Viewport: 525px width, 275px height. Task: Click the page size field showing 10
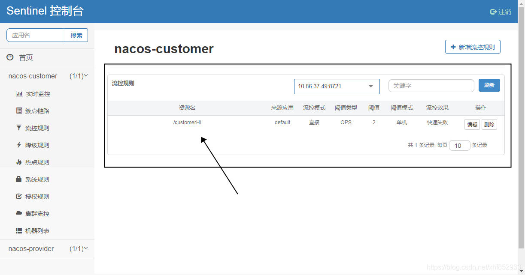460,146
